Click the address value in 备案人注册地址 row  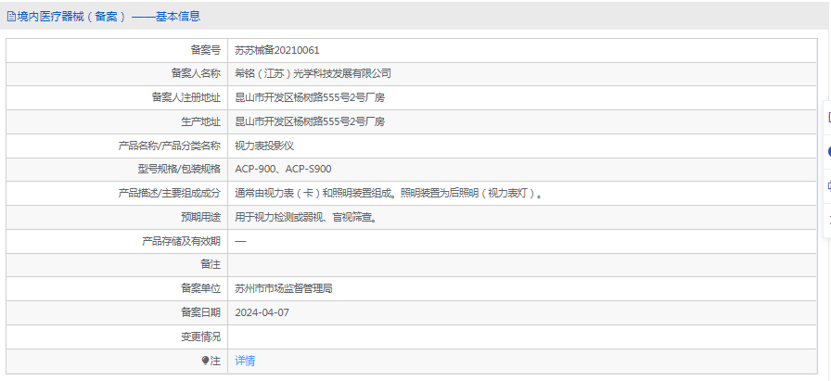310,98
